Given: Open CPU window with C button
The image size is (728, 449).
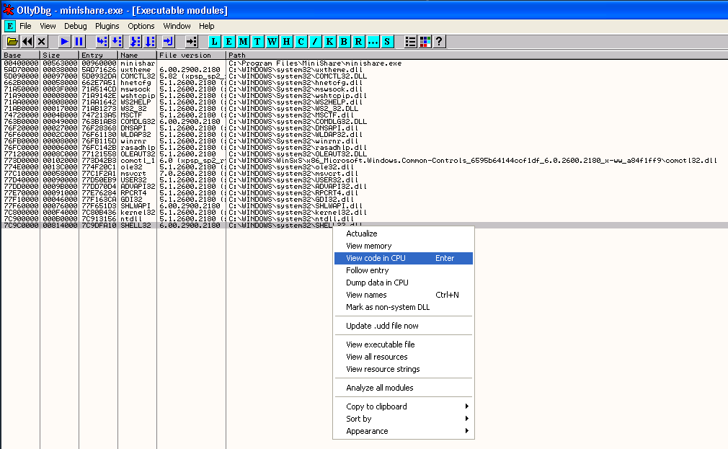Looking at the screenshot, I should (x=301, y=42).
